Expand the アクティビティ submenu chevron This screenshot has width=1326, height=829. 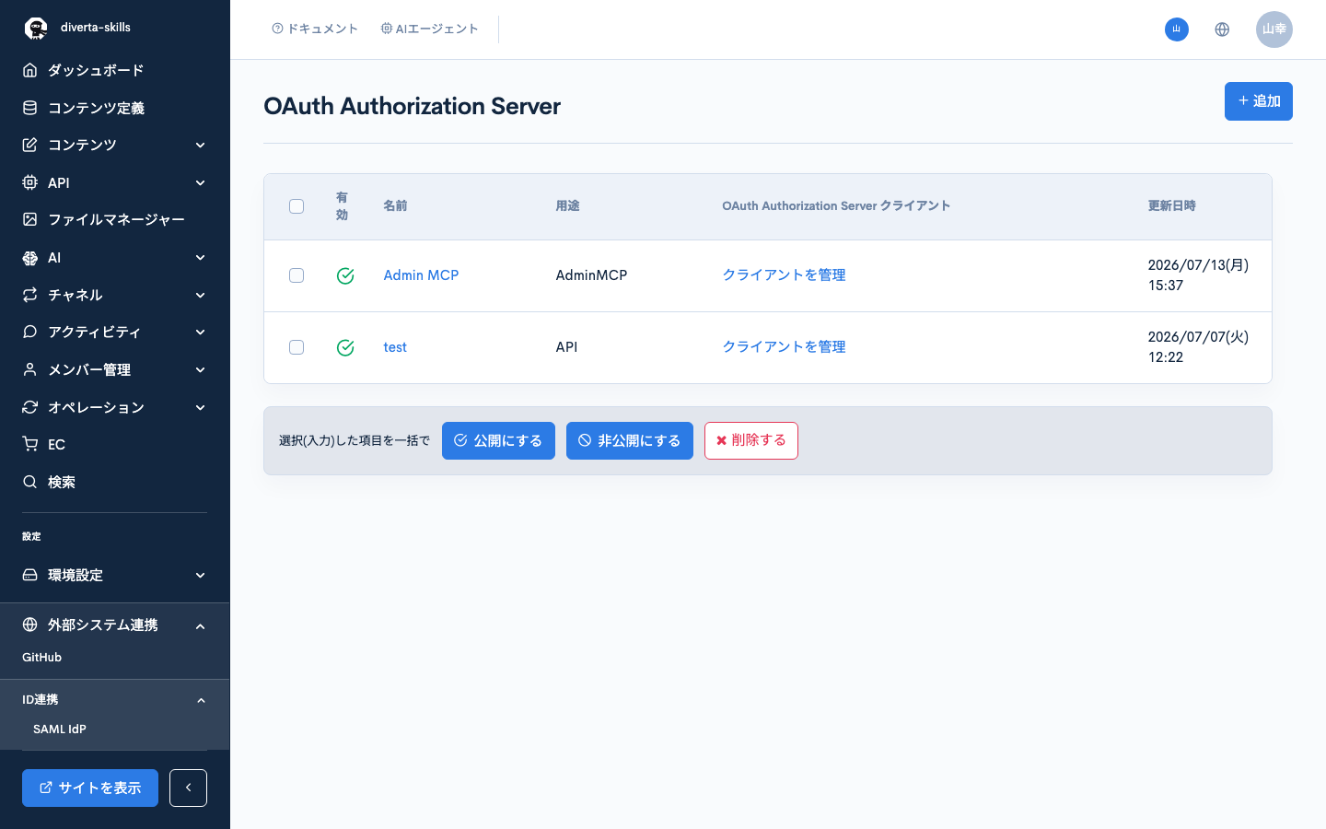tap(201, 332)
